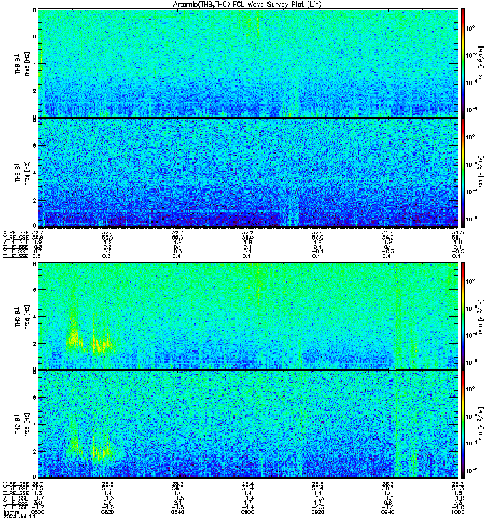The width and height of the screenshot is (489, 521).
Task: Click the plot title 'Artemis(THB,THC) FGL Wave Survey Plot (Lin)'
Action: click(248, 5)
